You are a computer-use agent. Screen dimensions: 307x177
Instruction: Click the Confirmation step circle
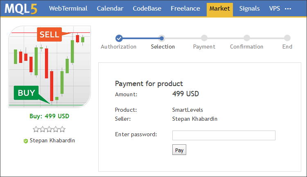pyautogui.click(x=247, y=38)
